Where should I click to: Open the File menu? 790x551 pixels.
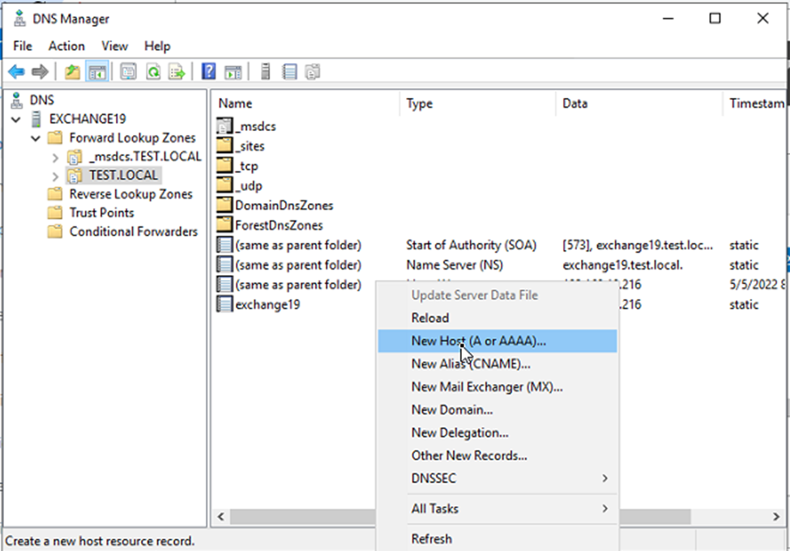(x=22, y=46)
